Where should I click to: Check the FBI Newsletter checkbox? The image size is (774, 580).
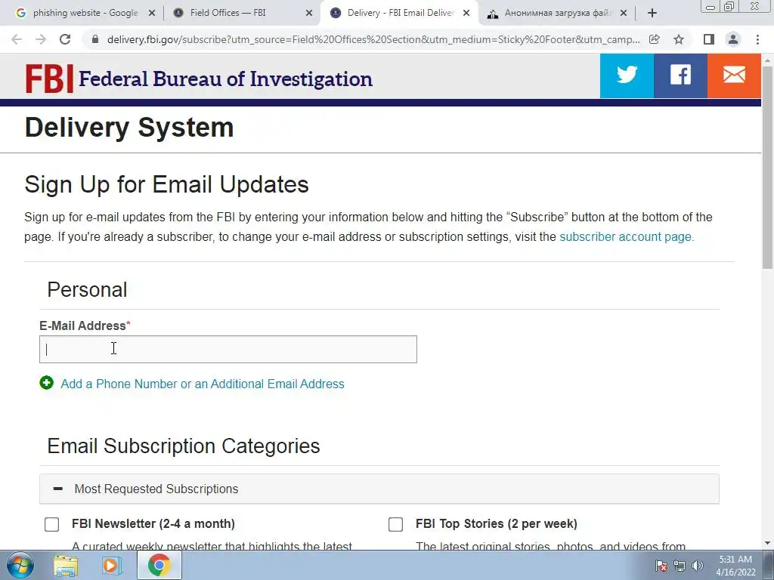[x=52, y=524]
